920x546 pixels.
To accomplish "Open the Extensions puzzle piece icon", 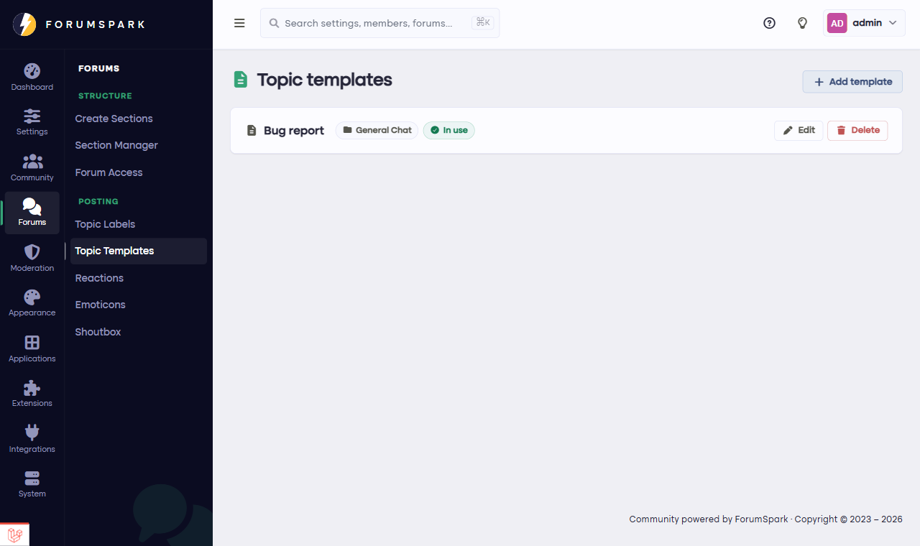I will click(x=32, y=388).
